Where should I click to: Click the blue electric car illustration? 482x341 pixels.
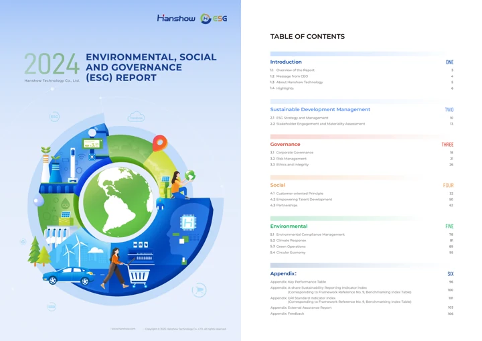(68, 275)
